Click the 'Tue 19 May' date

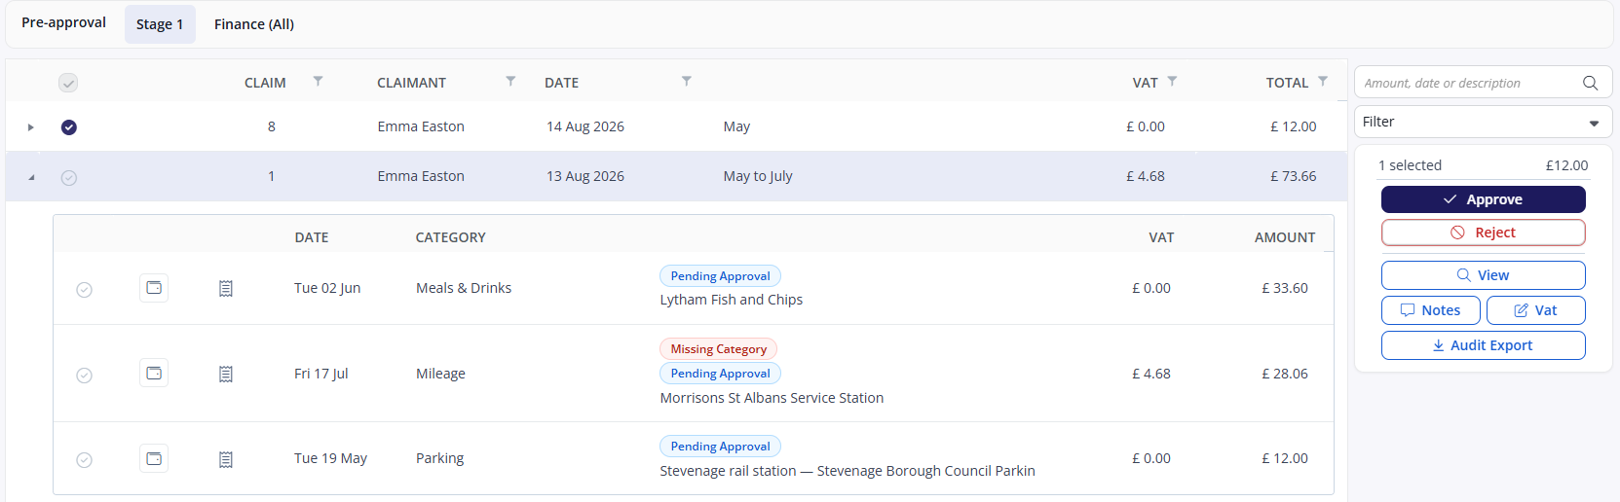coord(330,458)
